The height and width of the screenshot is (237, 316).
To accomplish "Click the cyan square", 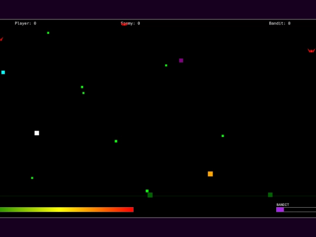I will click(x=3, y=73).
